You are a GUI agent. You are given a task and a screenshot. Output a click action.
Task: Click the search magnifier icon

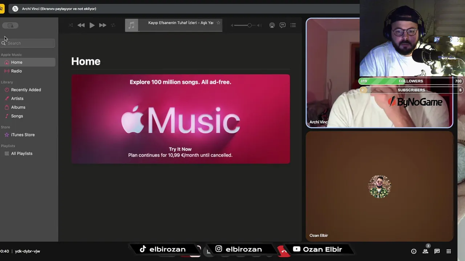(x=4, y=43)
